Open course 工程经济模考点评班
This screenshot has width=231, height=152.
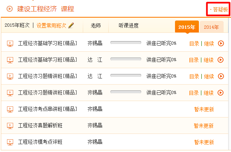coord(40,142)
